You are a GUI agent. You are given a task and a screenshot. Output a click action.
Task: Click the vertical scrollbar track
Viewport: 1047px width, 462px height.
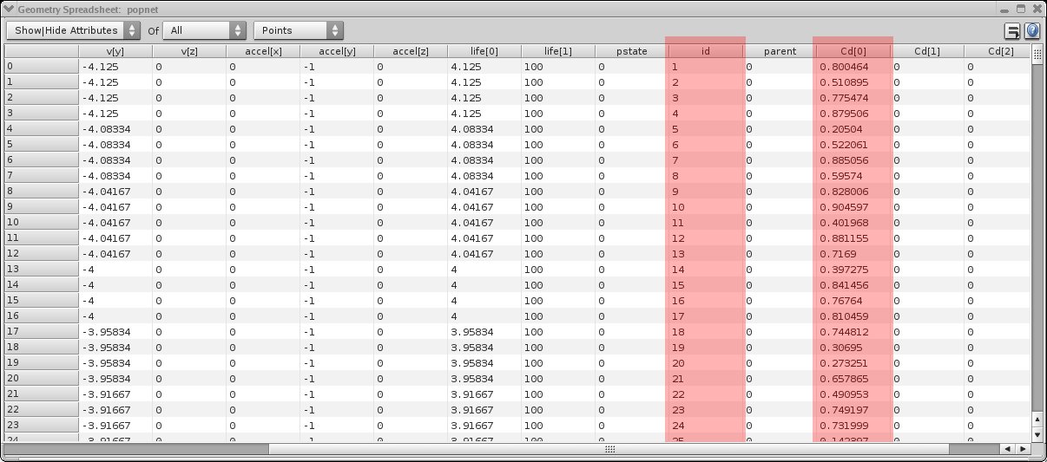(x=1037, y=238)
